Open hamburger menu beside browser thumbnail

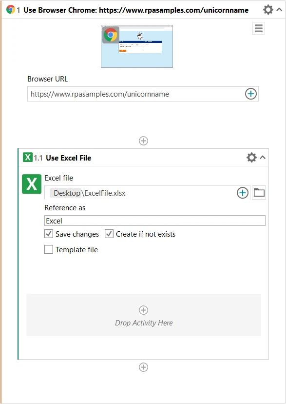(259, 28)
